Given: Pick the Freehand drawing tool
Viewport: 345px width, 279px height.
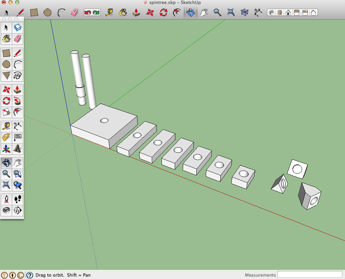Looking at the screenshot, I should tap(18, 75).
